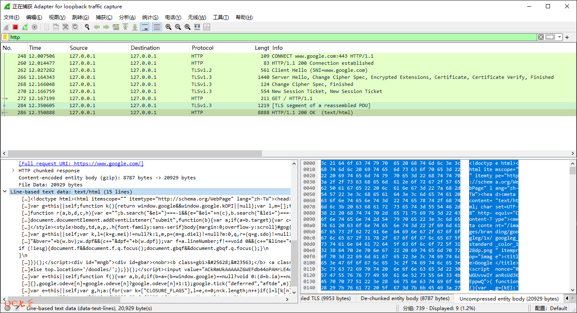
Task: Open the Full request URI link
Action: 81,164
